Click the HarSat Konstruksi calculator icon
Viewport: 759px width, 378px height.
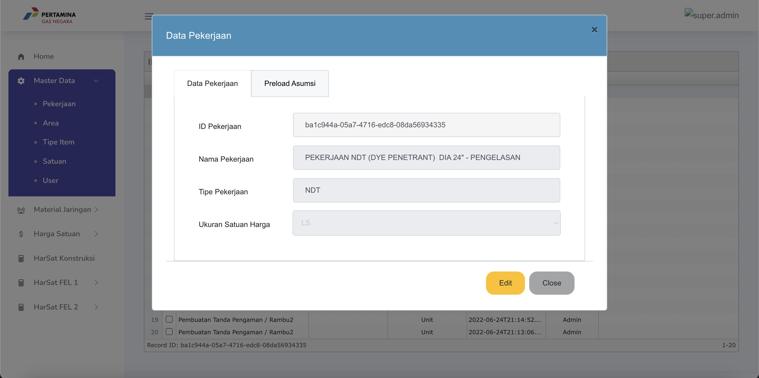click(21, 258)
